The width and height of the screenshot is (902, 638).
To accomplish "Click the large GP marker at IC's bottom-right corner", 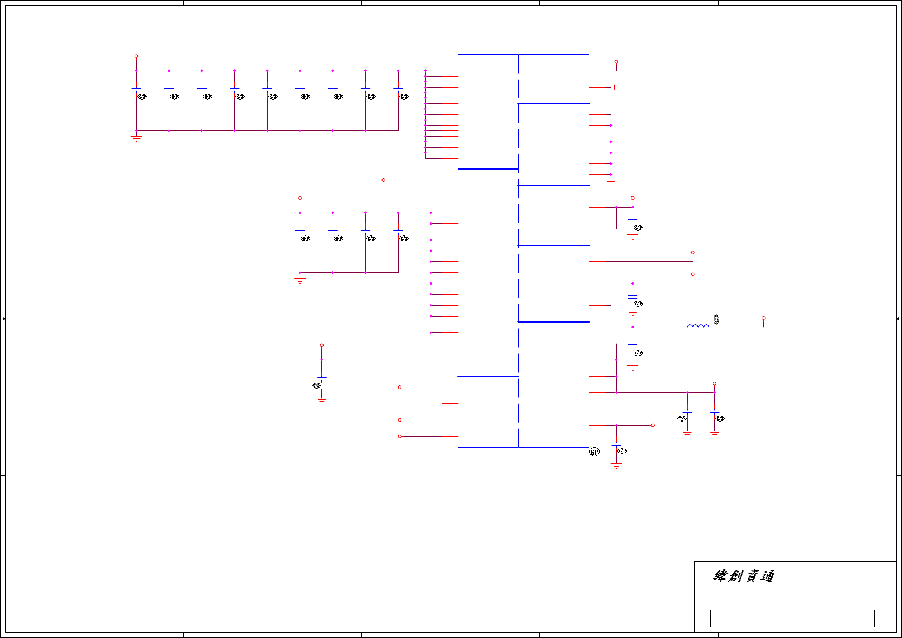I will [x=595, y=452].
